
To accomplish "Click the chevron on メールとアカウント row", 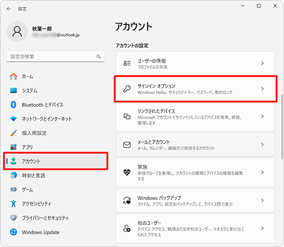I will [262, 145].
